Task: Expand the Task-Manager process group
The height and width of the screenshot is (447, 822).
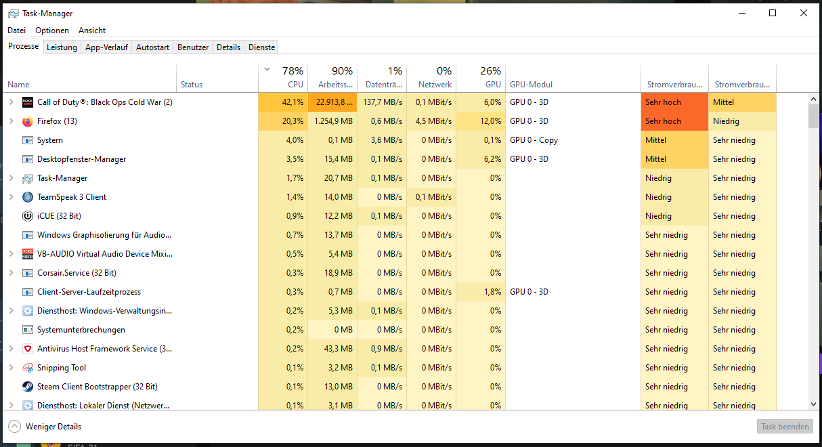Action: pyautogui.click(x=11, y=178)
